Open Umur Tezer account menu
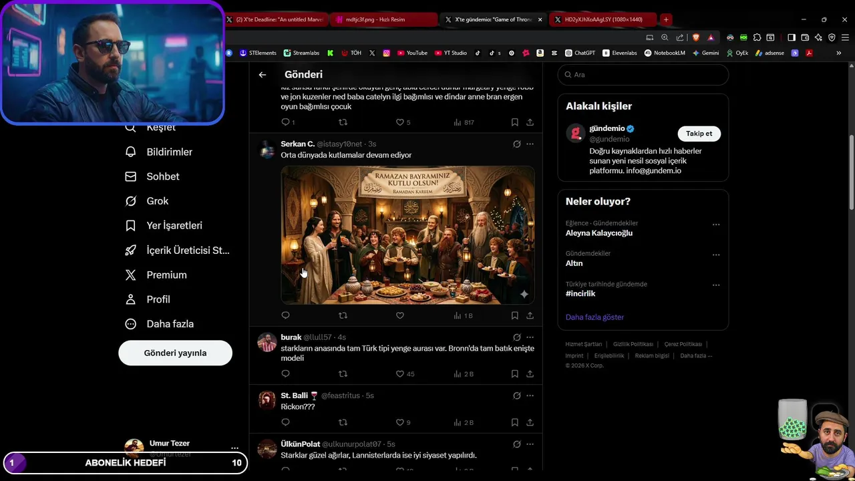855x481 pixels. [x=182, y=448]
